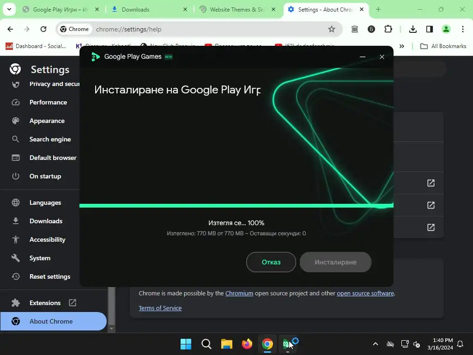Click the Default browser icon
Viewport: 473px width, 355px height.
[x=15, y=158]
